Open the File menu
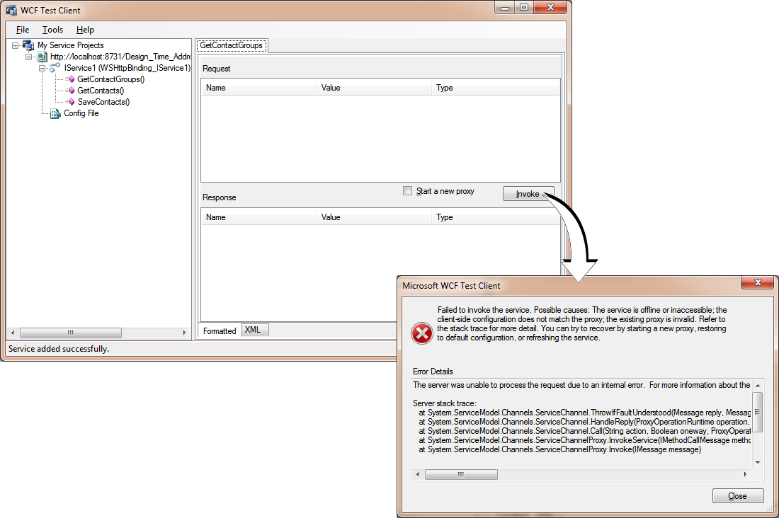This screenshot has width=779, height=518. coord(23,30)
